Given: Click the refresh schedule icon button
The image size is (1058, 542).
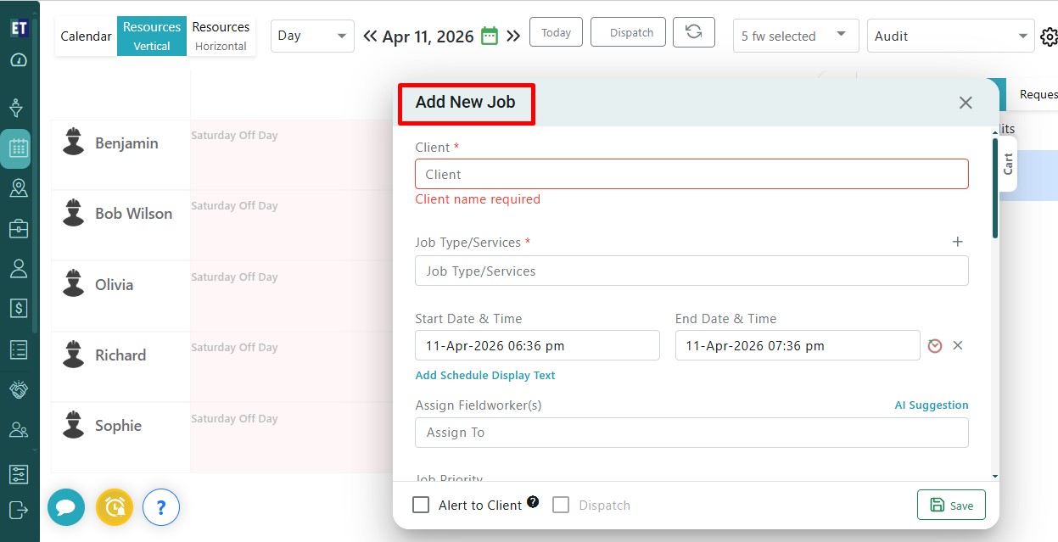Looking at the screenshot, I should pos(693,32).
